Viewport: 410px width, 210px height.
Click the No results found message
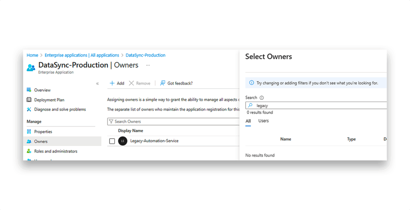260,155
